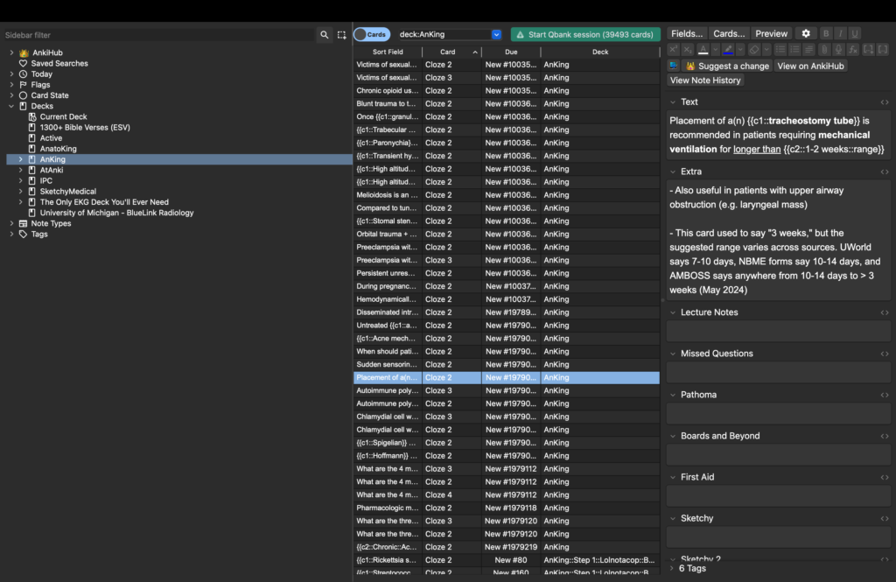Screen dimensions: 896x582
Task: Click the paperclip attach file icon
Action: [x=824, y=50]
